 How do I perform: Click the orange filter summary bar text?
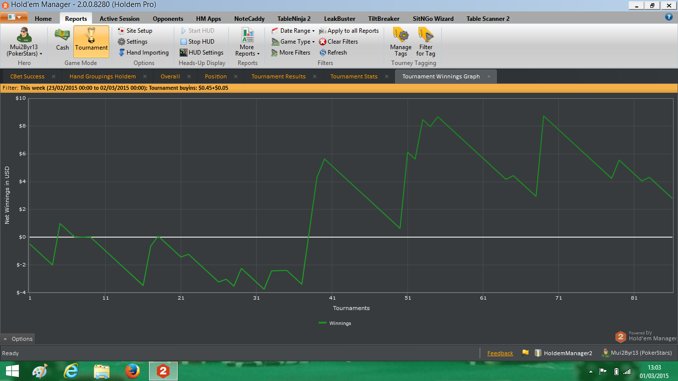pyautogui.click(x=115, y=88)
